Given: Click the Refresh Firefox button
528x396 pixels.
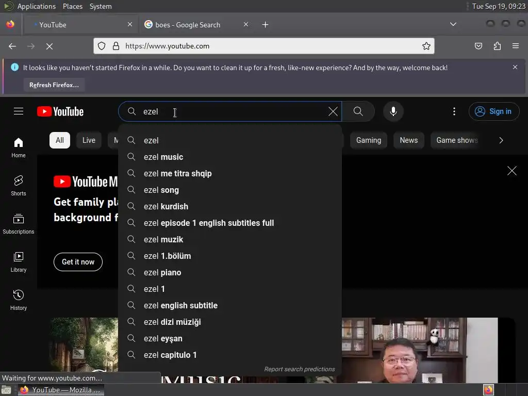Looking at the screenshot, I should coord(54,85).
